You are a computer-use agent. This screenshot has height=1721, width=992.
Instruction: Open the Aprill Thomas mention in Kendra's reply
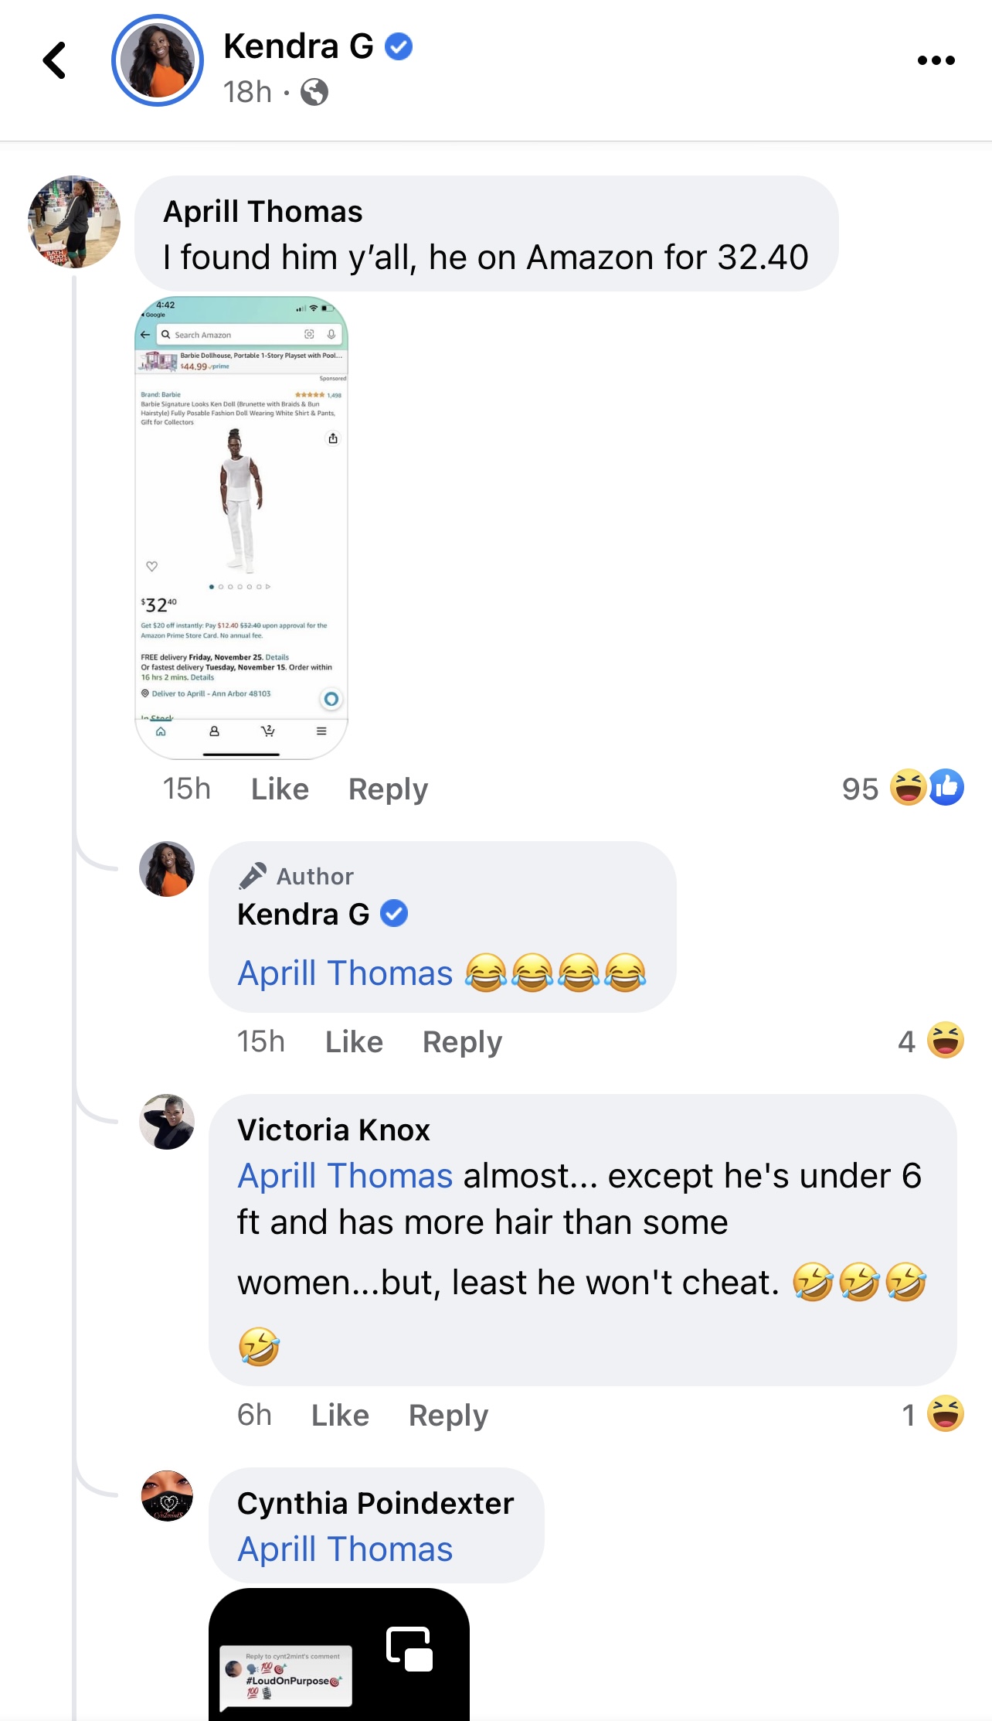click(345, 973)
